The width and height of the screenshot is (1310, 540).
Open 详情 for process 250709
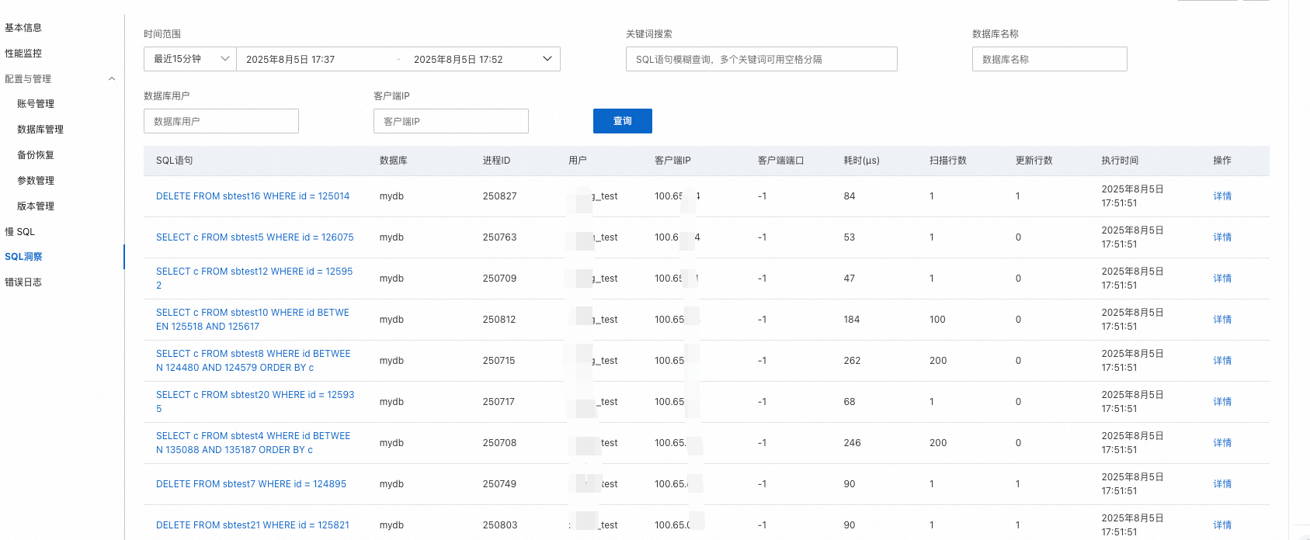coord(1222,279)
